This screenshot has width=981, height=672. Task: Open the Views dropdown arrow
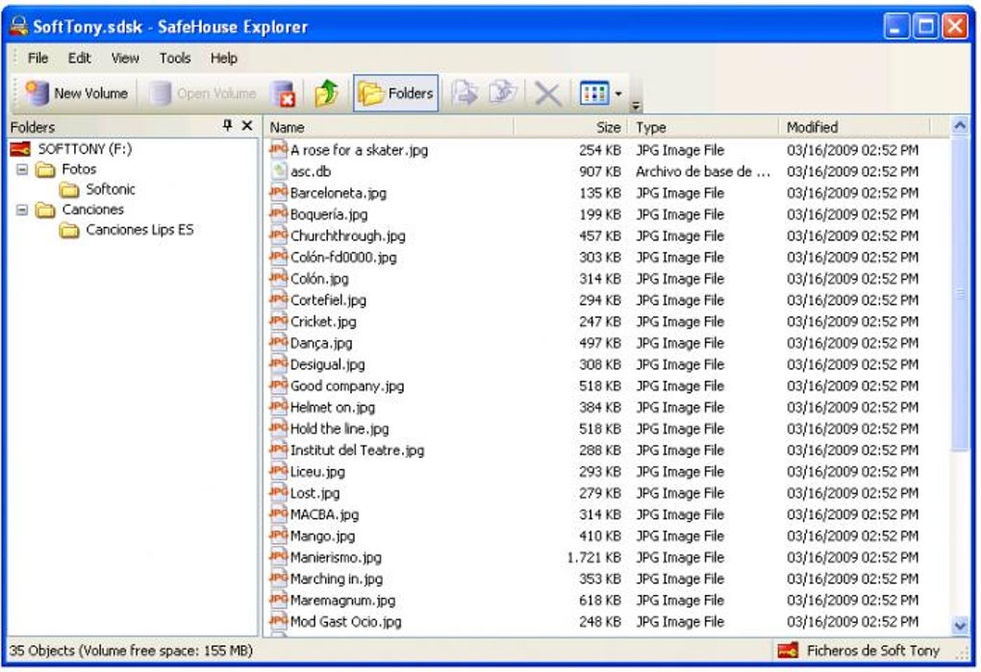coord(618,94)
